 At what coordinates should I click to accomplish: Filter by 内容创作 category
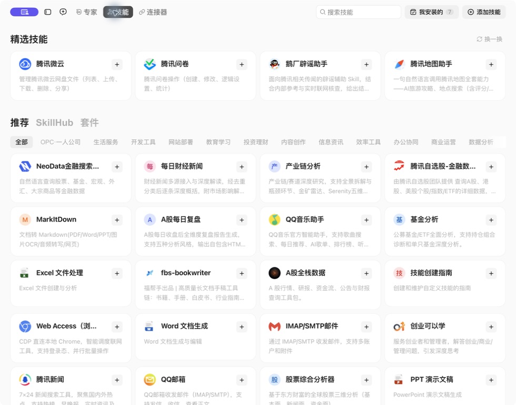click(x=293, y=142)
